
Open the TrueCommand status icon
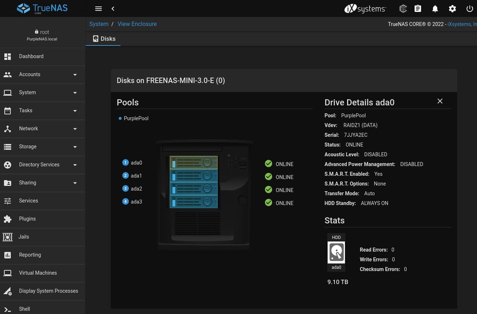click(x=403, y=9)
